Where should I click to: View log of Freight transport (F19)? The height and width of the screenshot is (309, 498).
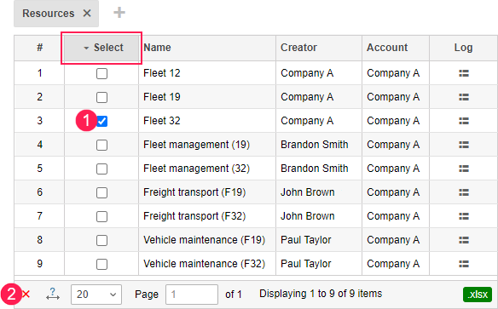click(x=464, y=192)
